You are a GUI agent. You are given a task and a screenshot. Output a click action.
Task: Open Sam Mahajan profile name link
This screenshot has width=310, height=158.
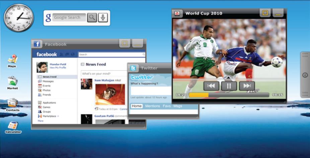[104, 80]
